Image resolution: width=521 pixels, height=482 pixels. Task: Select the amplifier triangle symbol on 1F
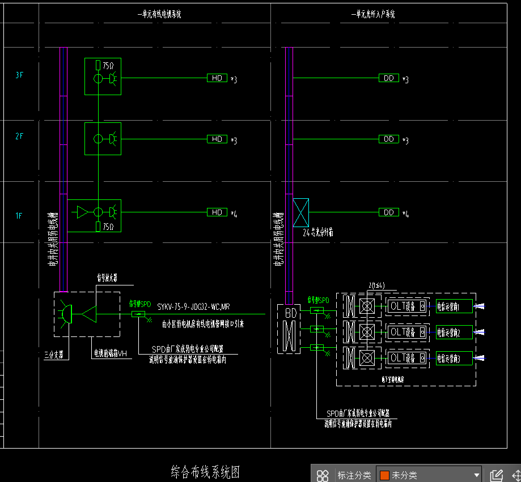(82, 212)
